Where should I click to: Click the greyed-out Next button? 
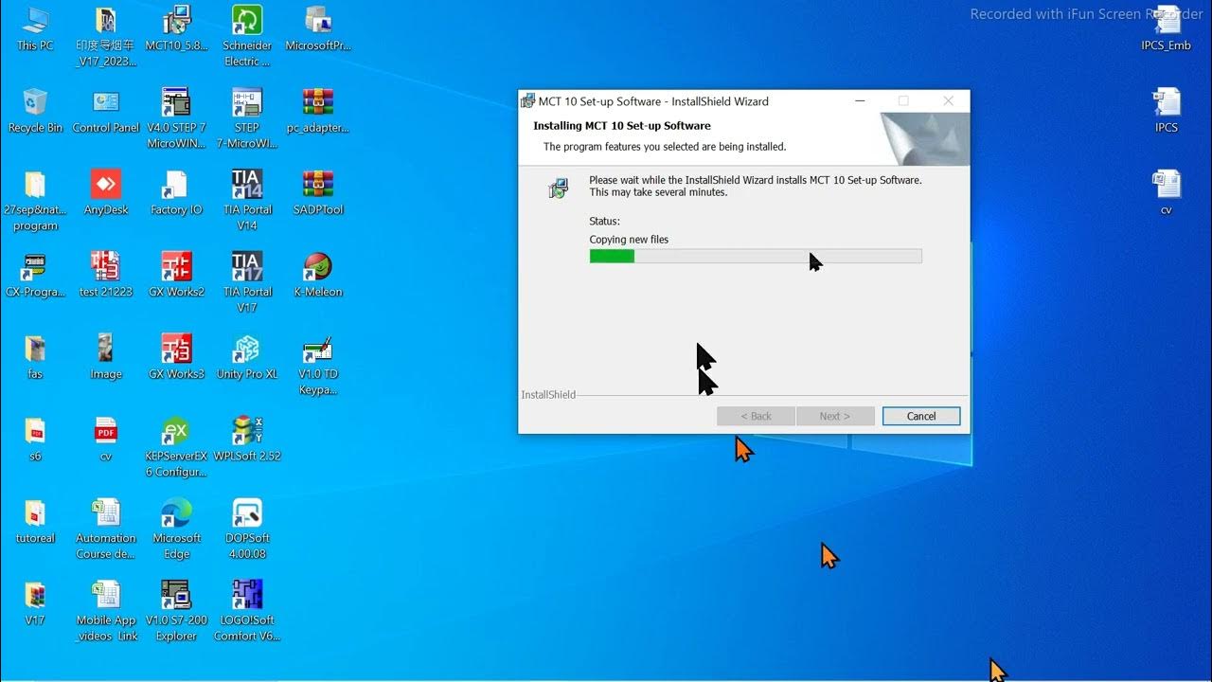(x=834, y=416)
